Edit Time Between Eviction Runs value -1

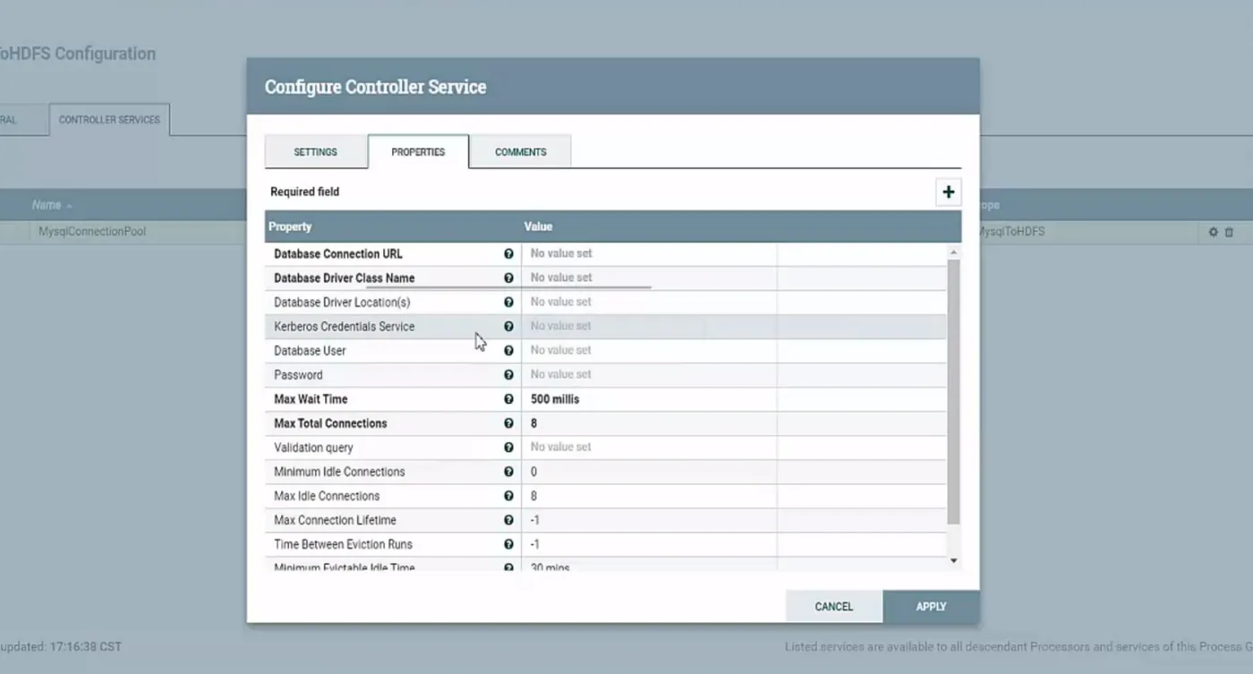[649, 544]
